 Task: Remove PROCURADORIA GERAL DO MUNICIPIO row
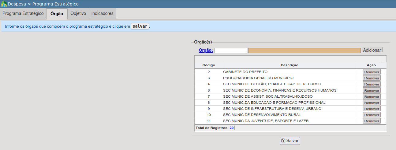(x=372, y=78)
